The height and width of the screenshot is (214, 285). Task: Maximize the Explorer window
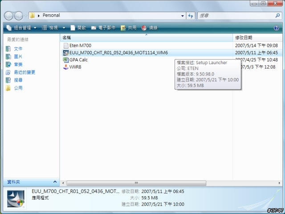(263, 4)
